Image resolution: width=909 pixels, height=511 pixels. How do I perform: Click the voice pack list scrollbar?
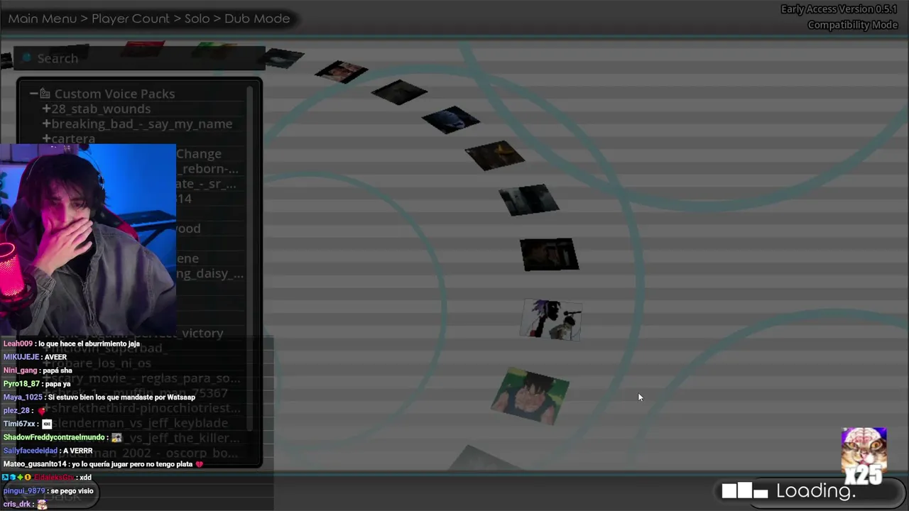pyautogui.click(x=249, y=258)
